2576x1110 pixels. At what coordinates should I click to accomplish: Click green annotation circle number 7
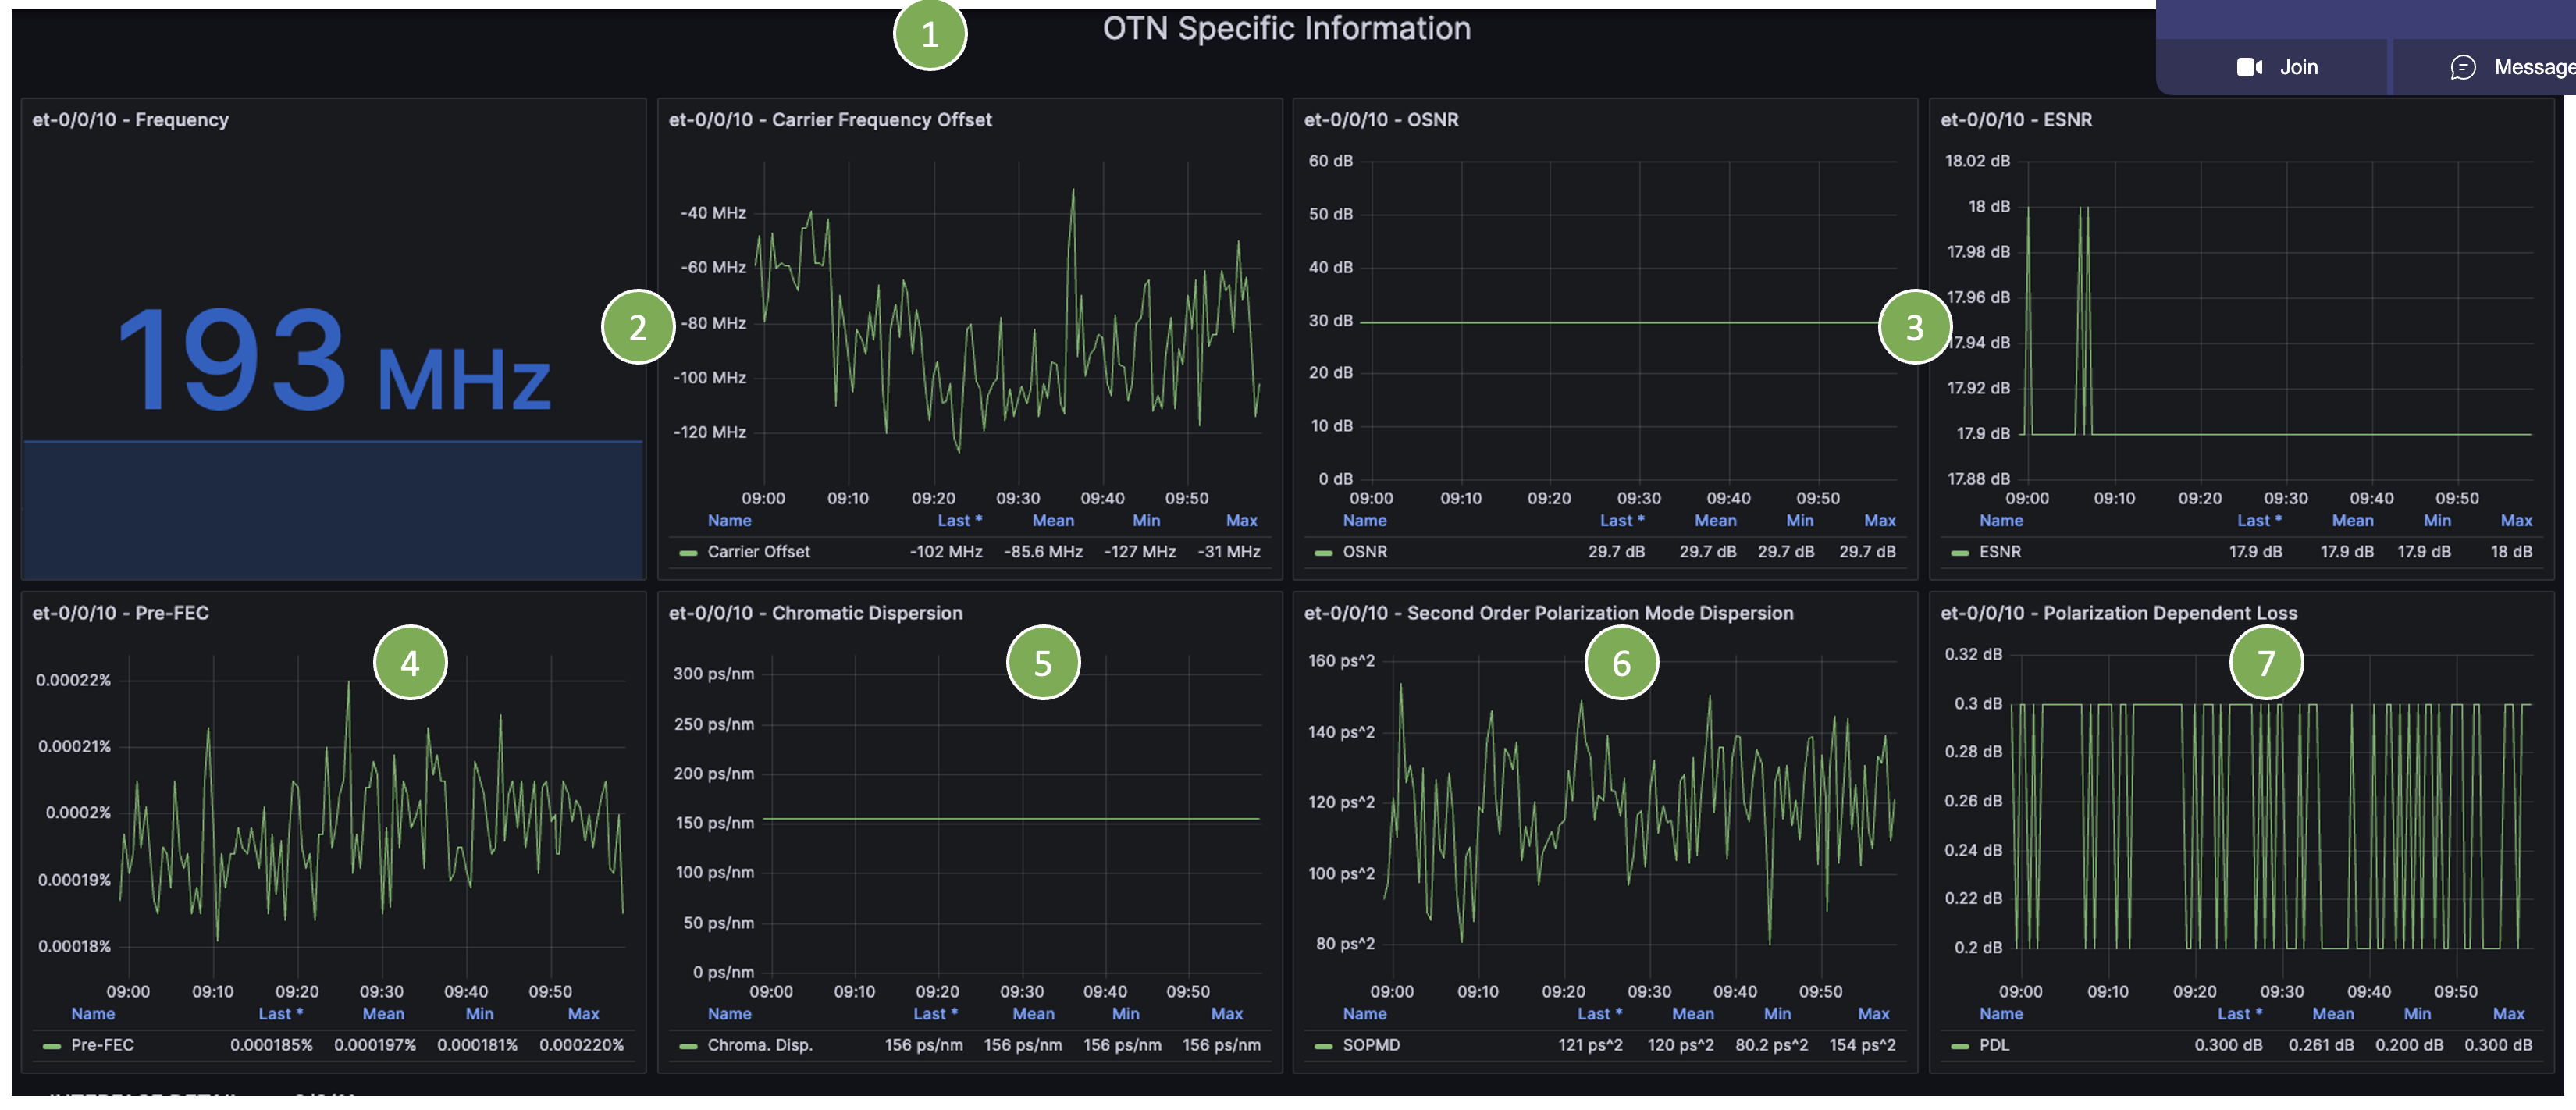tap(2266, 662)
